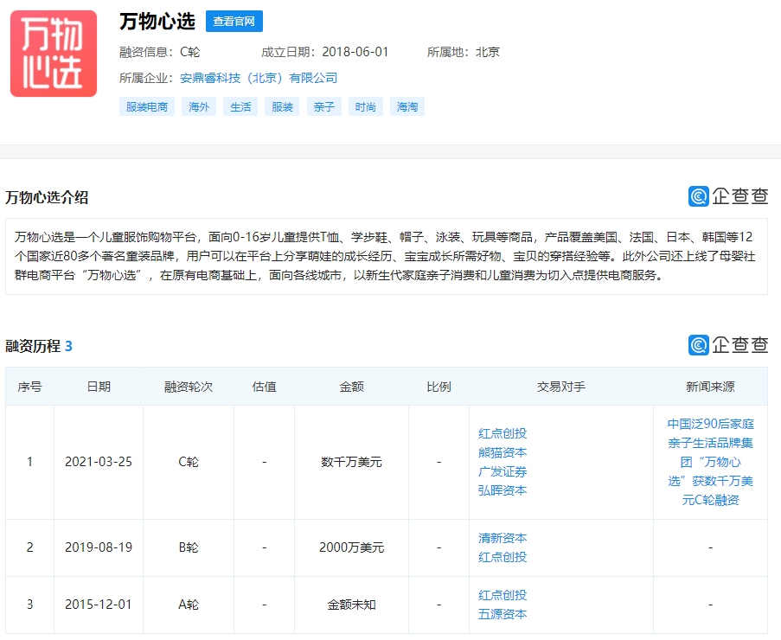Select the 时尚 tag
The image size is (781, 640).
[366, 107]
